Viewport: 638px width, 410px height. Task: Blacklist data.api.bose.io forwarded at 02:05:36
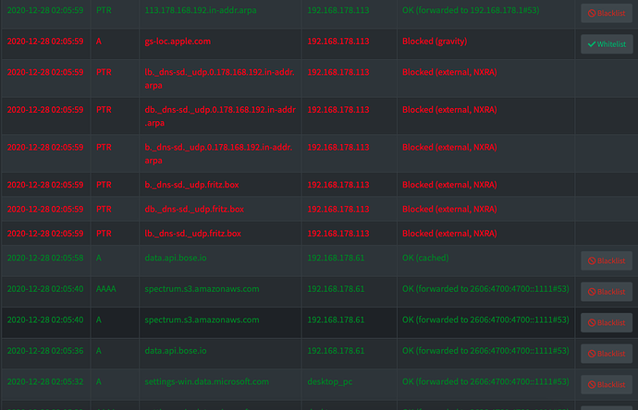click(607, 353)
